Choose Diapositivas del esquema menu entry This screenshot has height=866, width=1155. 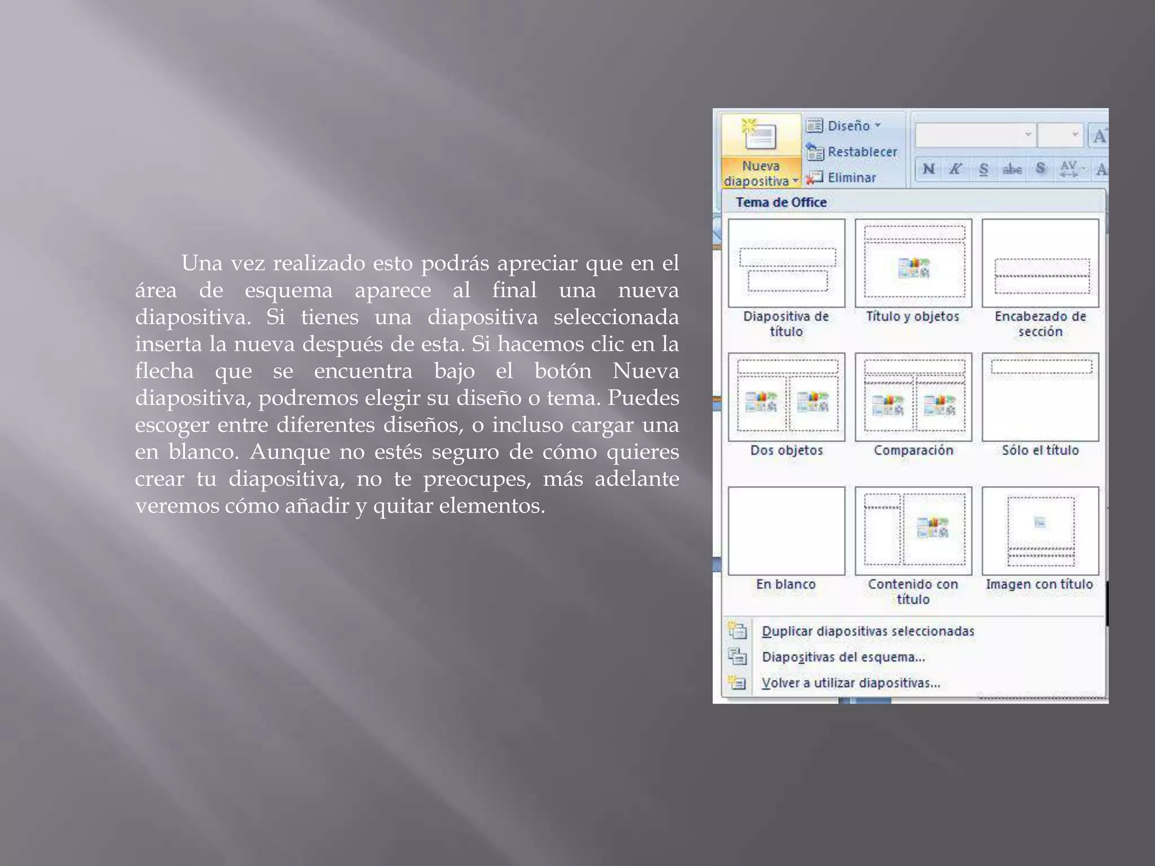click(x=843, y=657)
